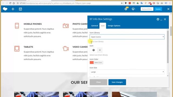Open the Icon Library dropdown
The height and width of the screenshot is (97, 173).
coord(127,37)
